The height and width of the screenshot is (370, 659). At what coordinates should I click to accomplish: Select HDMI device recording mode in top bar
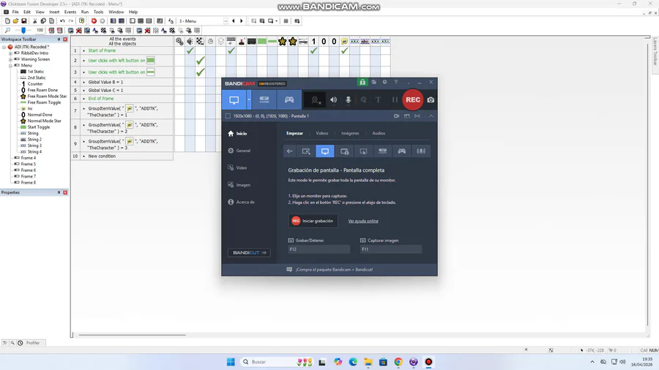pos(264,100)
